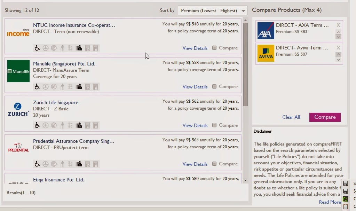Image resolution: width=356 pixels, height=211 pixels.
Task: Click the wheelchair disability icon on NTUC Income row
Action: [x=37, y=48]
